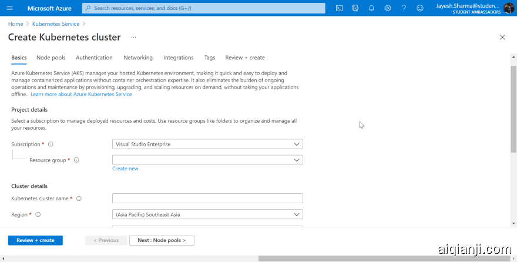The image size is (517, 262).
Task: Open the notifications bell
Action: point(371,8)
